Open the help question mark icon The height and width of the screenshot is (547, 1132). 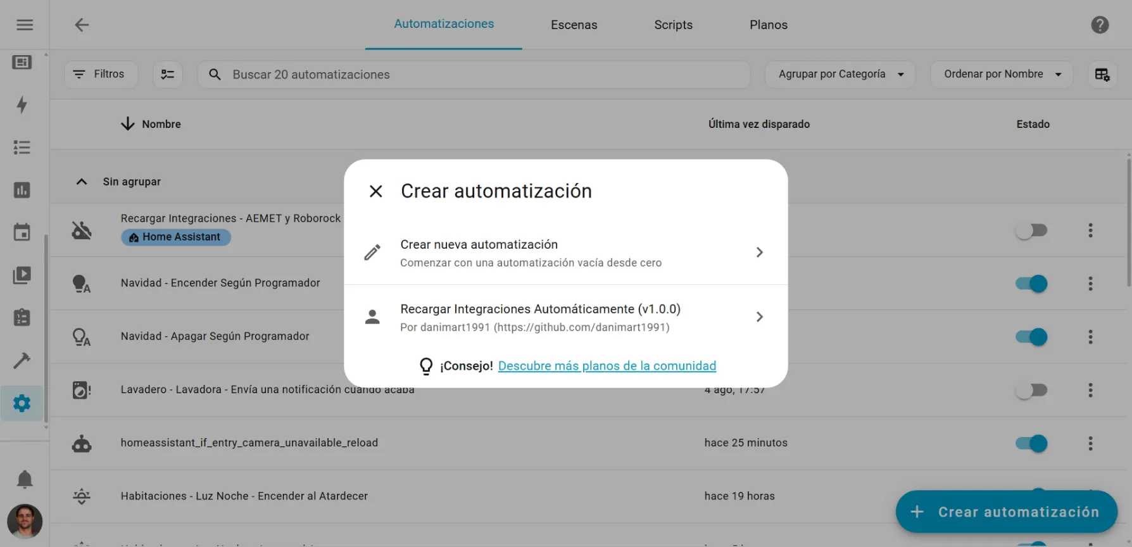[x=1100, y=25]
